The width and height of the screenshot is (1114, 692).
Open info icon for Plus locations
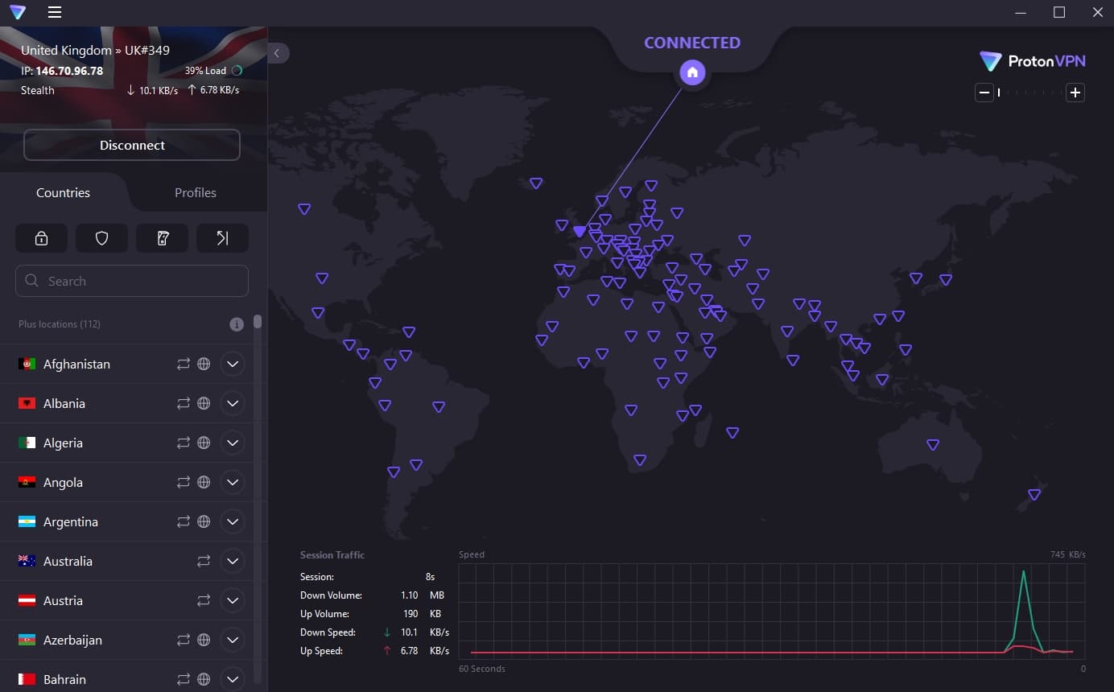(x=237, y=324)
